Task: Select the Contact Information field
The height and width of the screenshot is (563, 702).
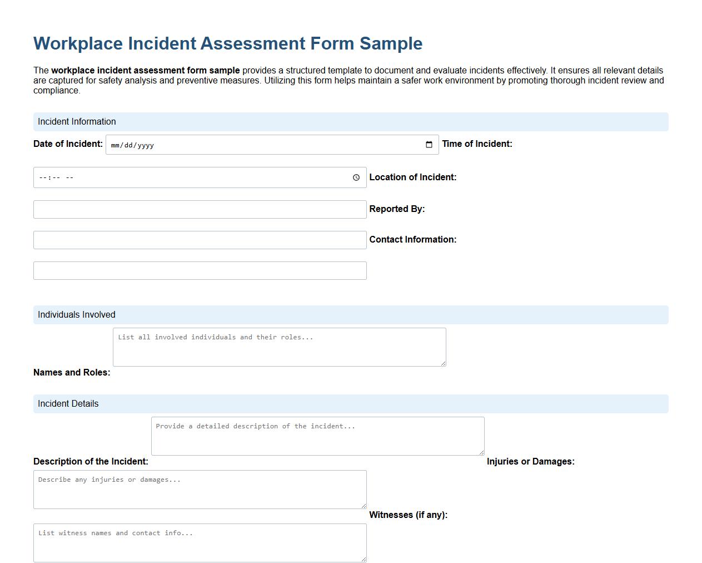Action: point(200,270)
